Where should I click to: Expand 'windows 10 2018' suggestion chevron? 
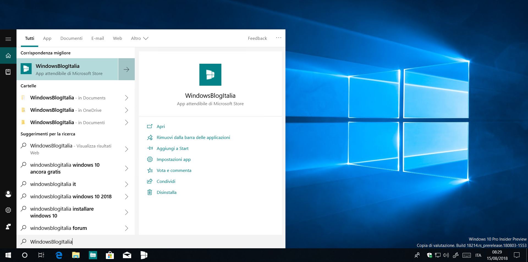[x=127, y=197]
